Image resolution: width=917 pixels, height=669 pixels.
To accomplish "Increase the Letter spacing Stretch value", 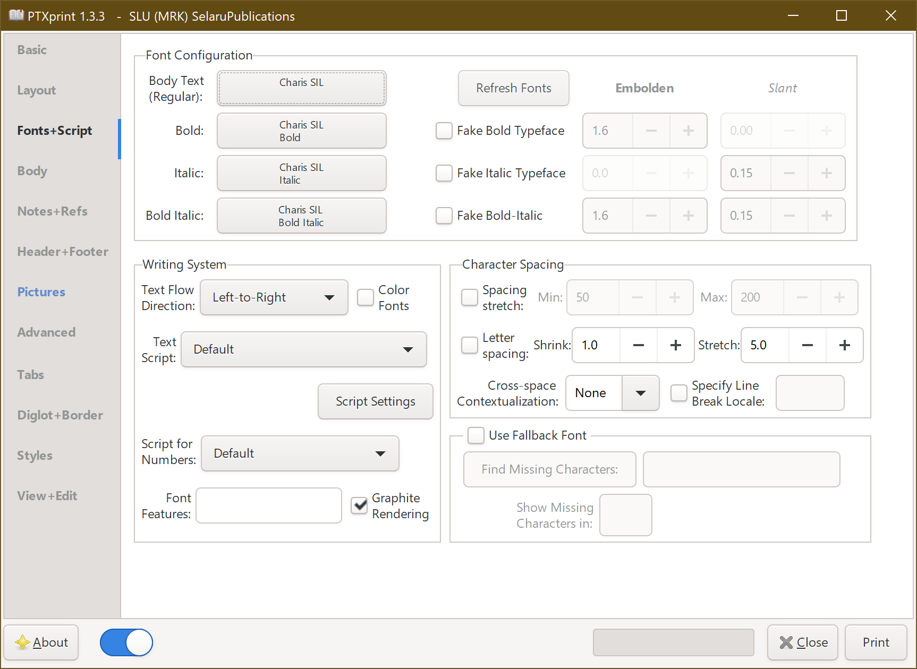I will coord(844,345).
